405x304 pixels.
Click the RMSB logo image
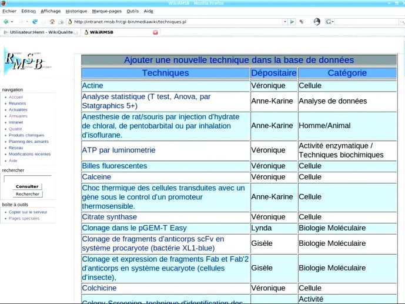[27, 61]
